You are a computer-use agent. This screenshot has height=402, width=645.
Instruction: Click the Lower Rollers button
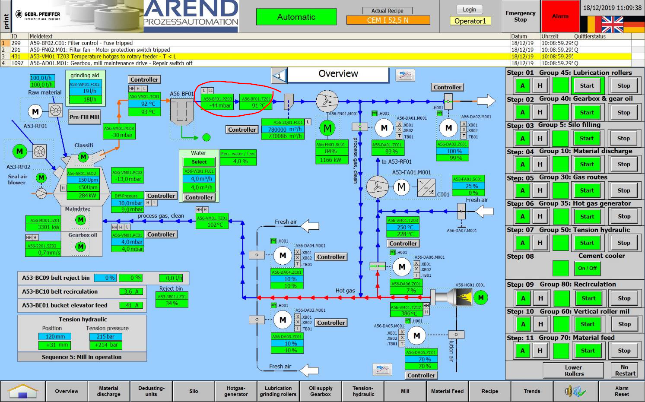574,370
